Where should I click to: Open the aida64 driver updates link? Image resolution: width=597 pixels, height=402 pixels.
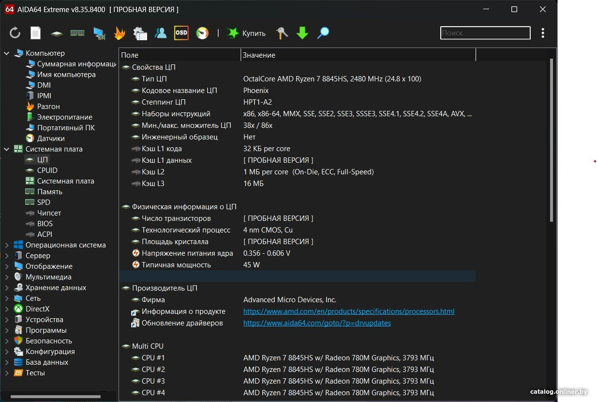[x=317, y=323]
